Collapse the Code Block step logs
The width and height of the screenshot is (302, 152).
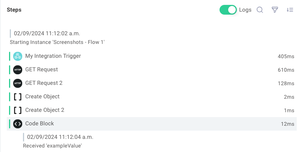tap(152, 124)
